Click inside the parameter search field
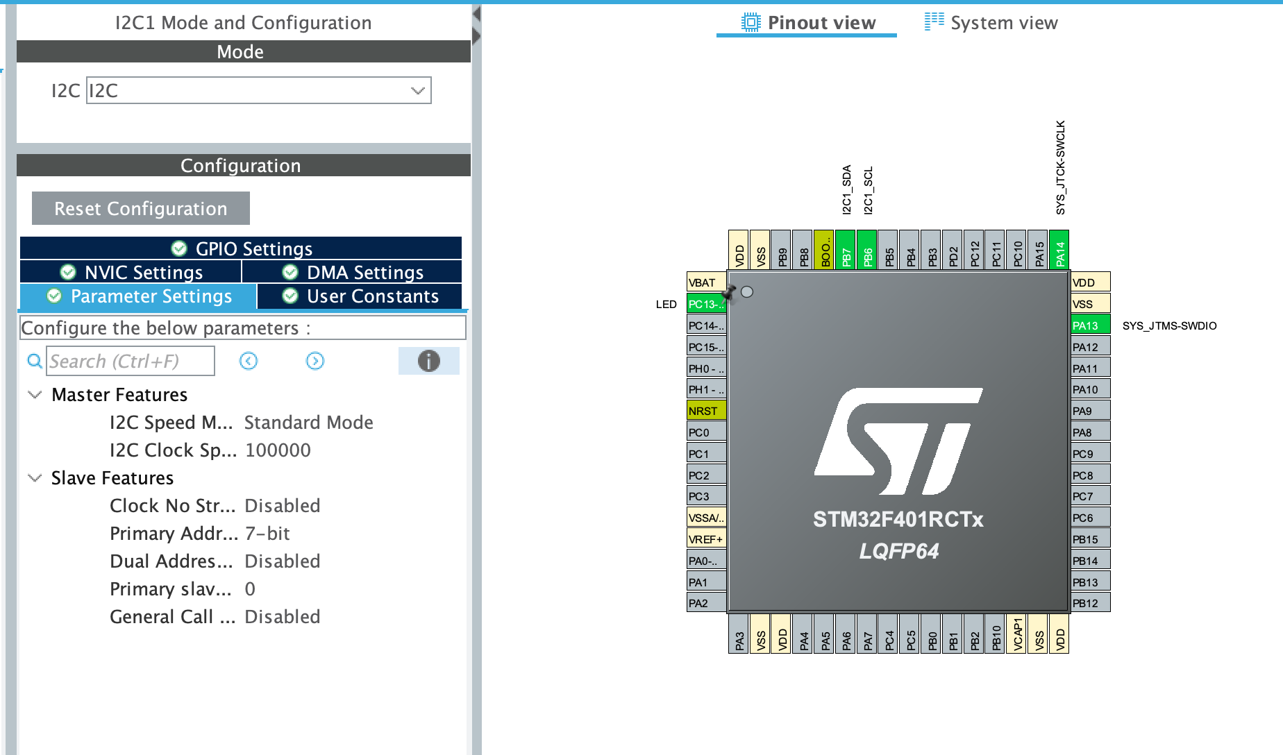Screen dimensions: 1283x755 click(128, 361)
